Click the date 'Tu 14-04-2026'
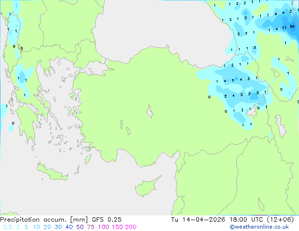 pyautogui.click(x=198, y=220)
